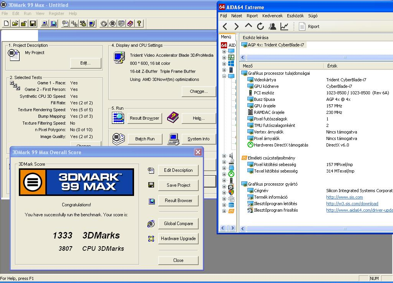Click the yellow question mark icon in 3DMark toolbar
The image size is (393, 283).
click(x=139, y=23)
